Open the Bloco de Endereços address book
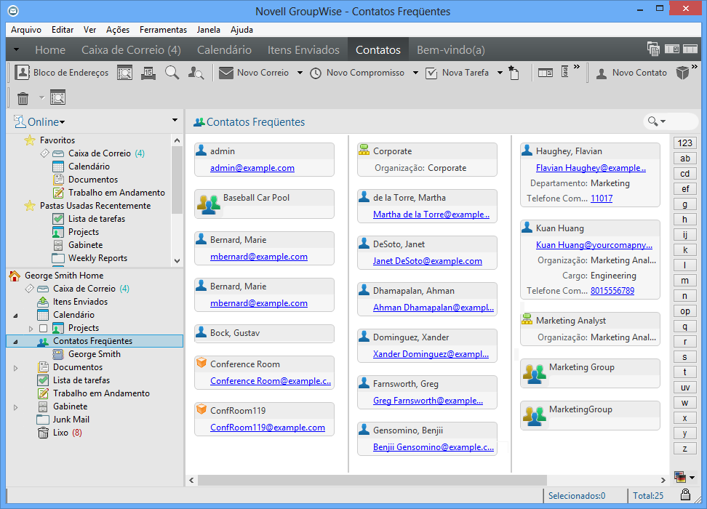This screenshot has height=509, width=707. [x=62, y=73]
